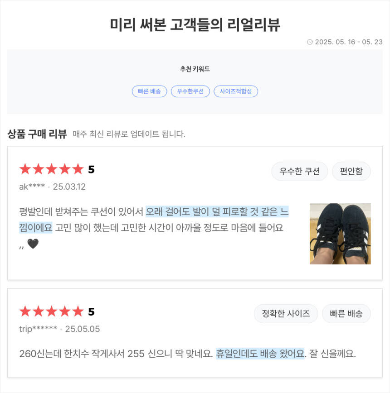The width and height of the screenshot is (390, 393).
Task: Click the black heart emoji in first review
Action: click(x=33, y=244)
